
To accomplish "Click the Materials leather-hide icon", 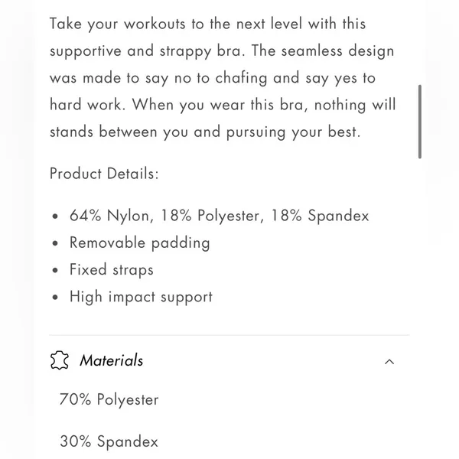I will 60,360.
